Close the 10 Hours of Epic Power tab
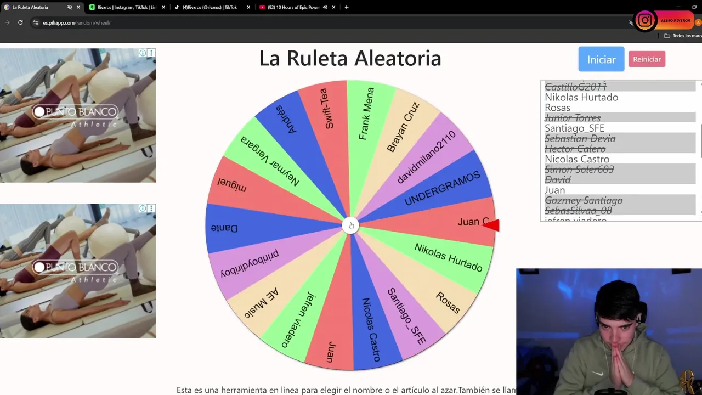 (x=333, y=7)
